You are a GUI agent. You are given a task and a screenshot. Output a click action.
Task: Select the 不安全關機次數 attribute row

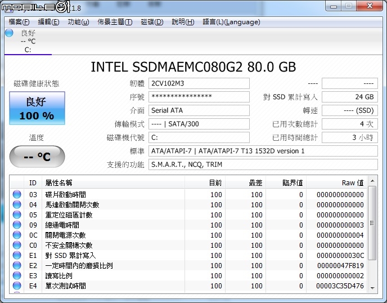(x=188, y=245)
